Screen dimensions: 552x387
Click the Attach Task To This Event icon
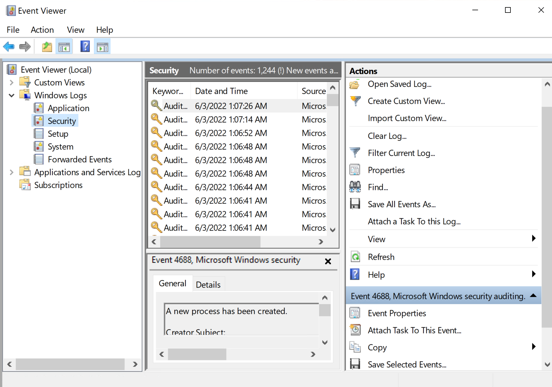click(x=355, y=330)
